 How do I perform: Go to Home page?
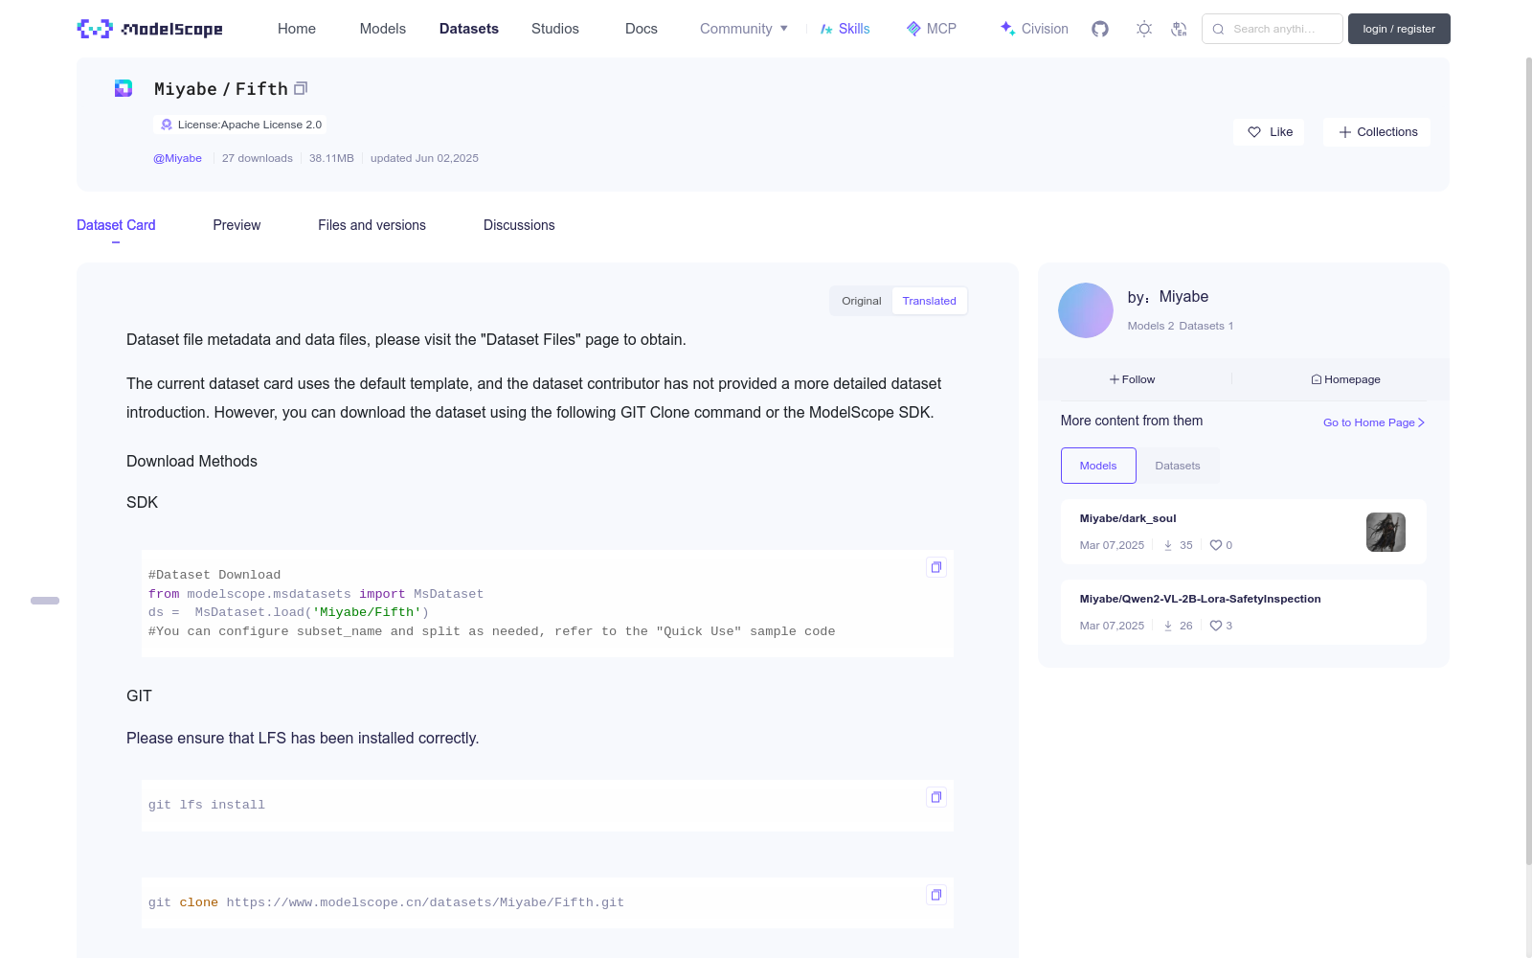[297, 29]
